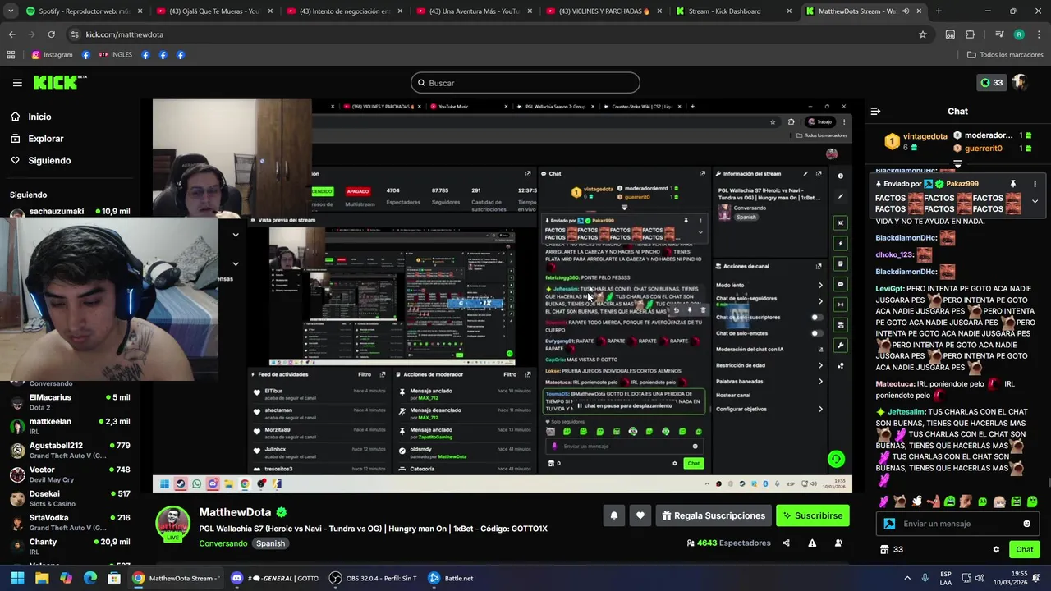Open MatthewDota channel name link
Viewport: 1051px width, 591px height.
coord(235,512)
